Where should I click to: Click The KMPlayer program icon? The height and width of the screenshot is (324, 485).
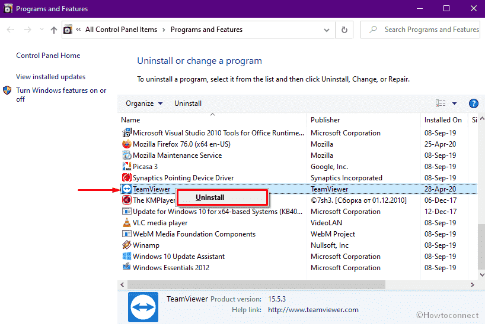[x=126, y=200]
